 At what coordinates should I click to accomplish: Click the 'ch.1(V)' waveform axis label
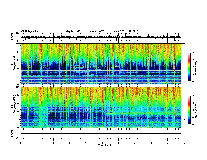point(13,37)
